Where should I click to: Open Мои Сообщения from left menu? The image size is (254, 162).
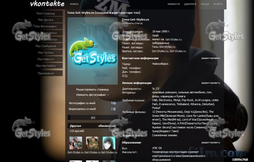pyautogui.click(x=45, y=46)
